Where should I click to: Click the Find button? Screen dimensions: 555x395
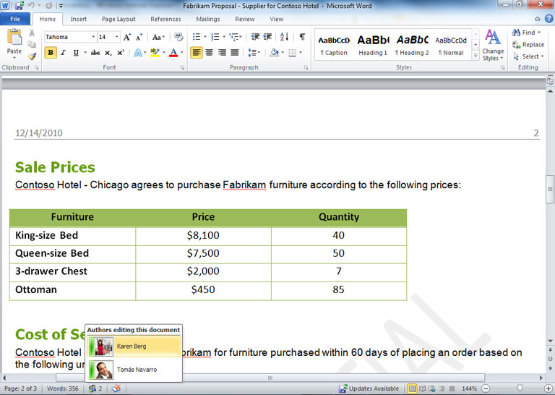526,33
